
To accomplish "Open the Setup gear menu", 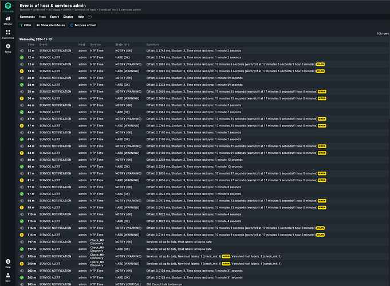I will click(x=8, y=48).
